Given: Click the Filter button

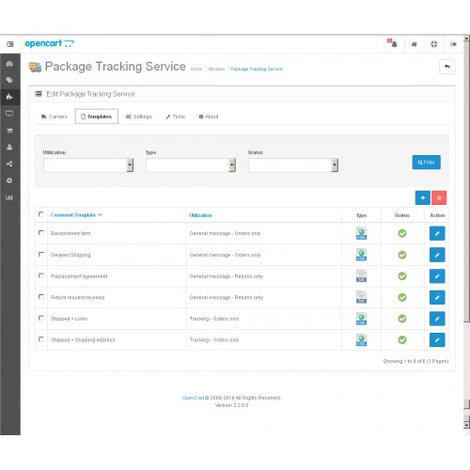Looking at the screenshot, I should tap(426, 163).
